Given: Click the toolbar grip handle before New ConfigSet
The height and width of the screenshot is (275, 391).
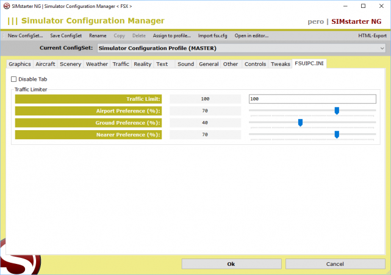Looking at the screenshot, I should tap(4, 35).
